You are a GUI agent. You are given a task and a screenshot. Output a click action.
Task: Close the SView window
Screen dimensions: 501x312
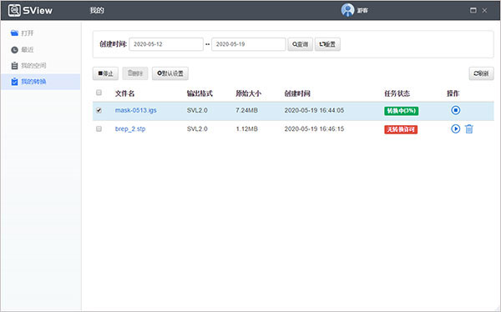(484, 10)
